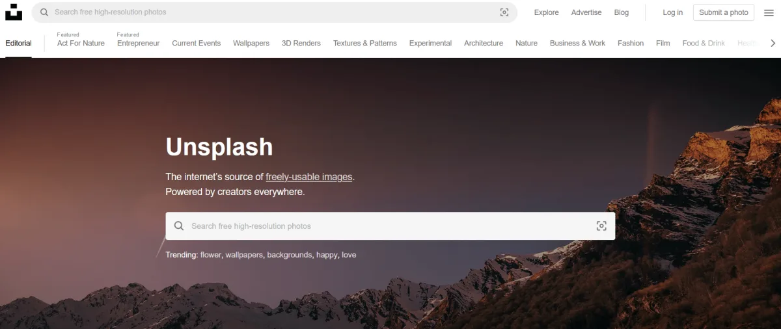Open the Fashion category
This screenshot has height=329, width=781.
tap(631, 43)
